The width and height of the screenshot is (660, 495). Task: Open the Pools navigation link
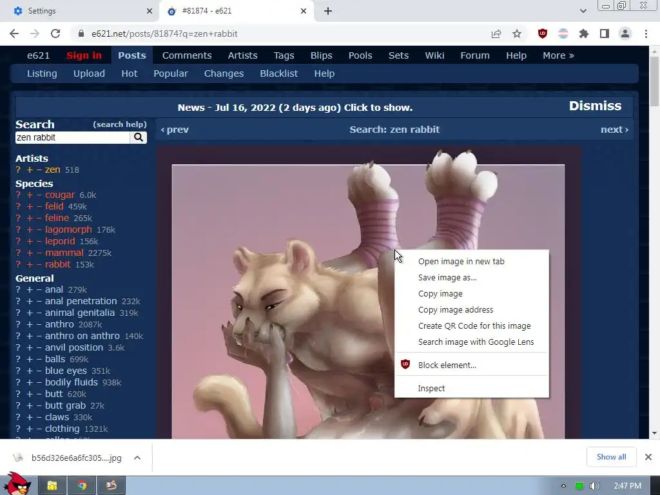(360, 55)
